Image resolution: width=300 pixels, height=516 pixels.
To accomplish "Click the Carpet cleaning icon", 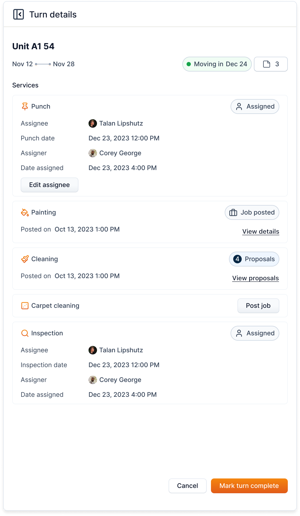I will tap(25, 306).
